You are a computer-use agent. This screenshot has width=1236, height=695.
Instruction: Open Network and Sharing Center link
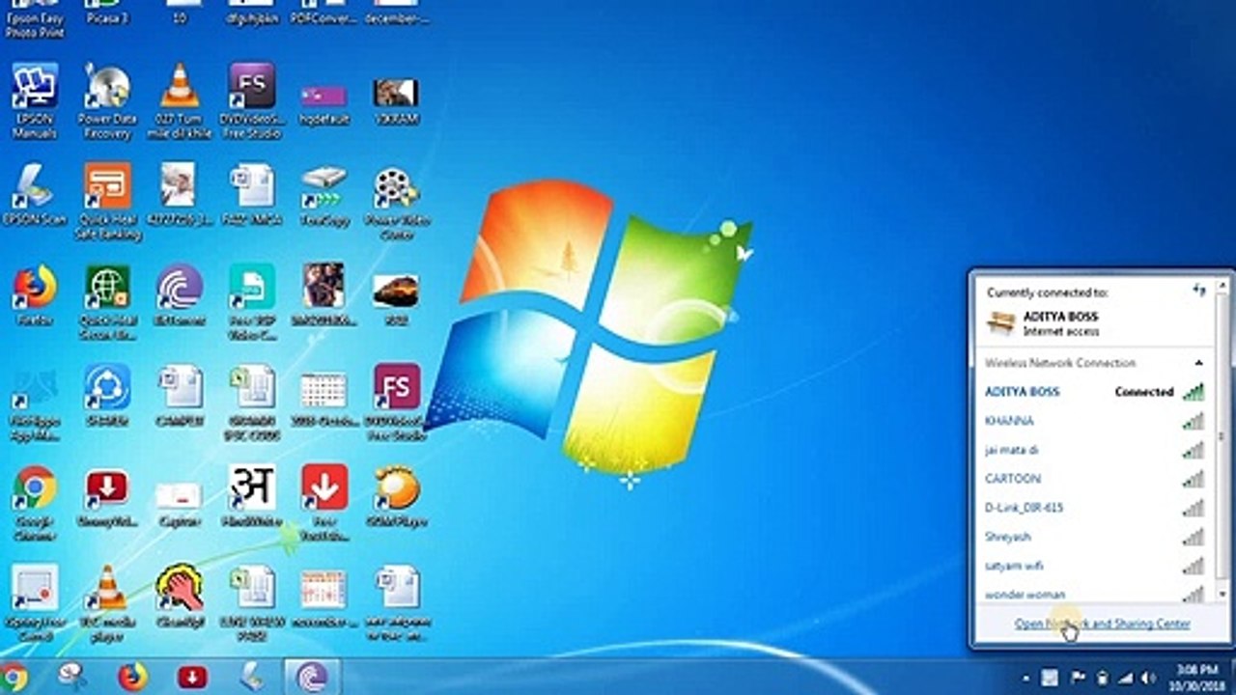point(1102,624)
